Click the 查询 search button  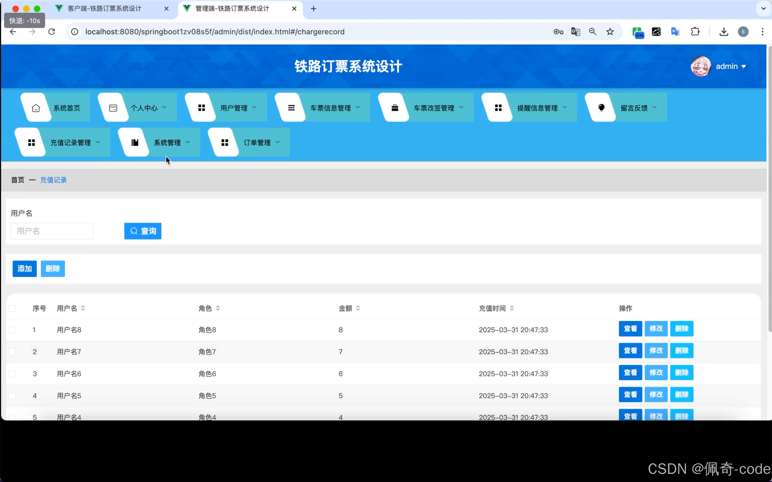(143, 231)
